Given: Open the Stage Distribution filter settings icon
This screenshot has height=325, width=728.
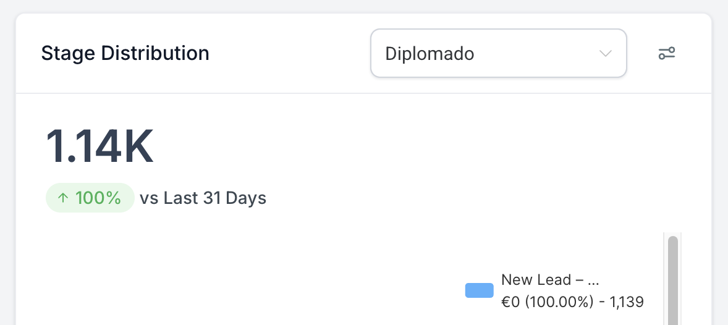Looking at the screenshot, I should [666, 53].
